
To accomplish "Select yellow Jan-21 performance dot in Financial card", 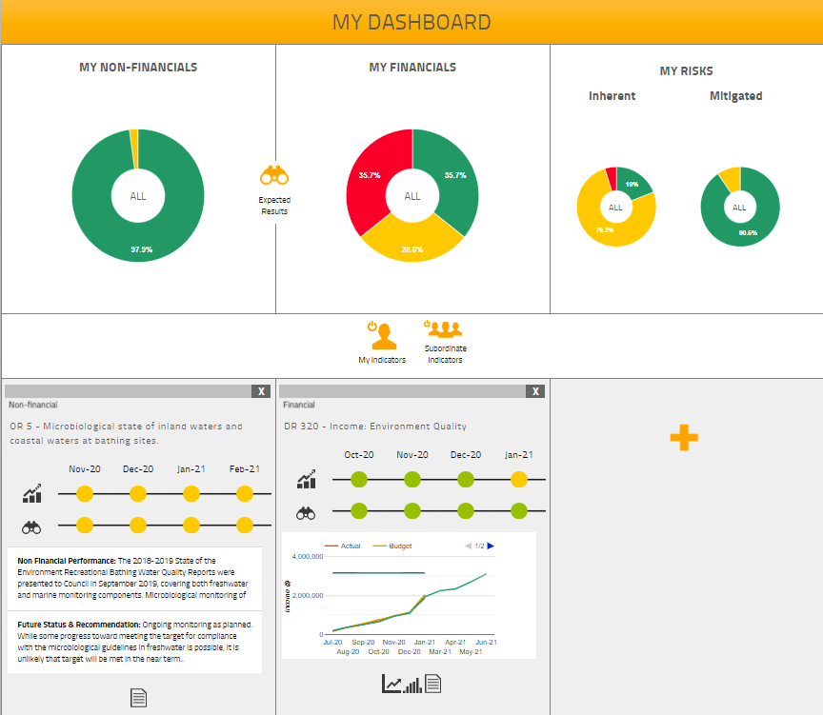I will pos(519,480).
